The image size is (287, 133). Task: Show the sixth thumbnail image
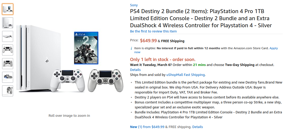pos(8,77)
